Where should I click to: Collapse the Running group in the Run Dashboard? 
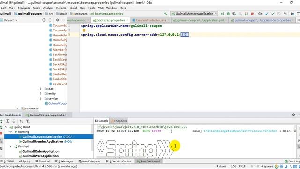coord(11,132)
